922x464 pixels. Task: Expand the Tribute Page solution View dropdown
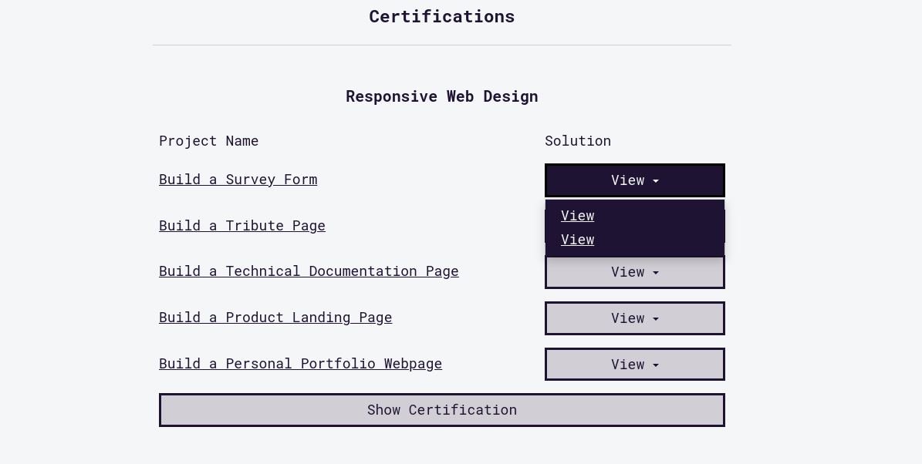point(634,226)
